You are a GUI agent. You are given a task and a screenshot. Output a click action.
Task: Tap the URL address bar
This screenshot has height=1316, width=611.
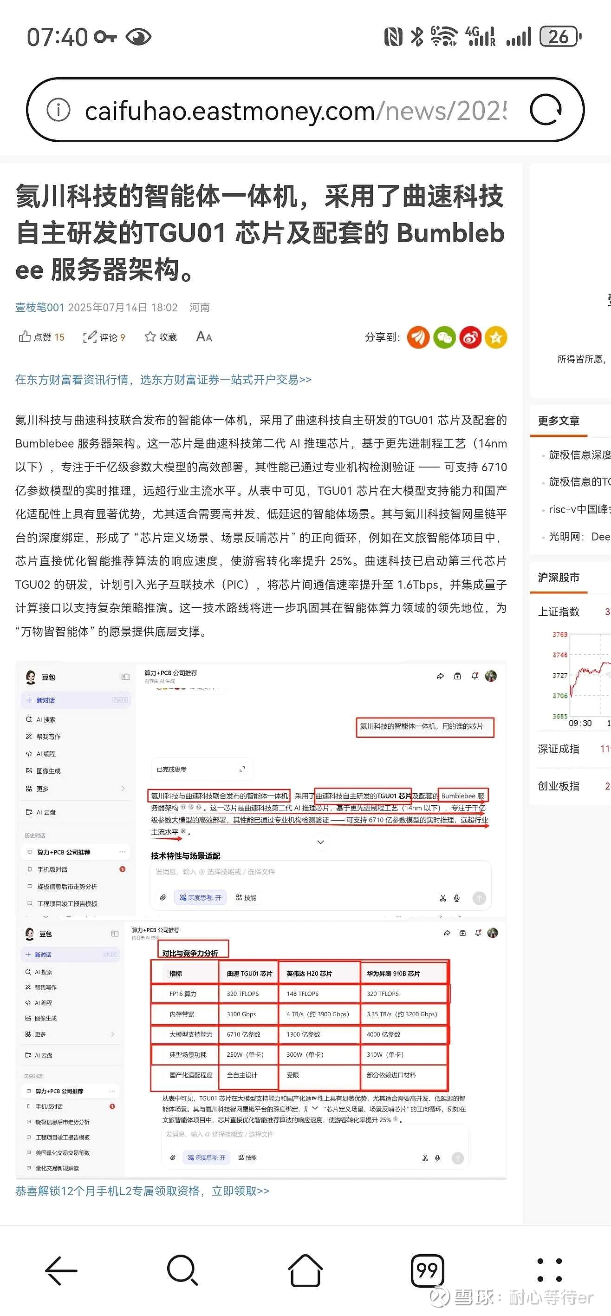[296, 110]
